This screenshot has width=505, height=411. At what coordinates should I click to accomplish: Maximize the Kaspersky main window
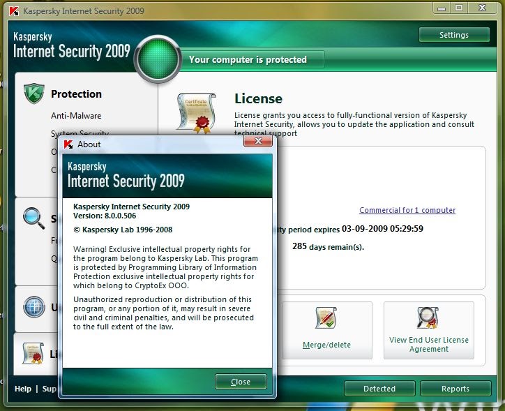pyautogui.click(x=459, y=8)
